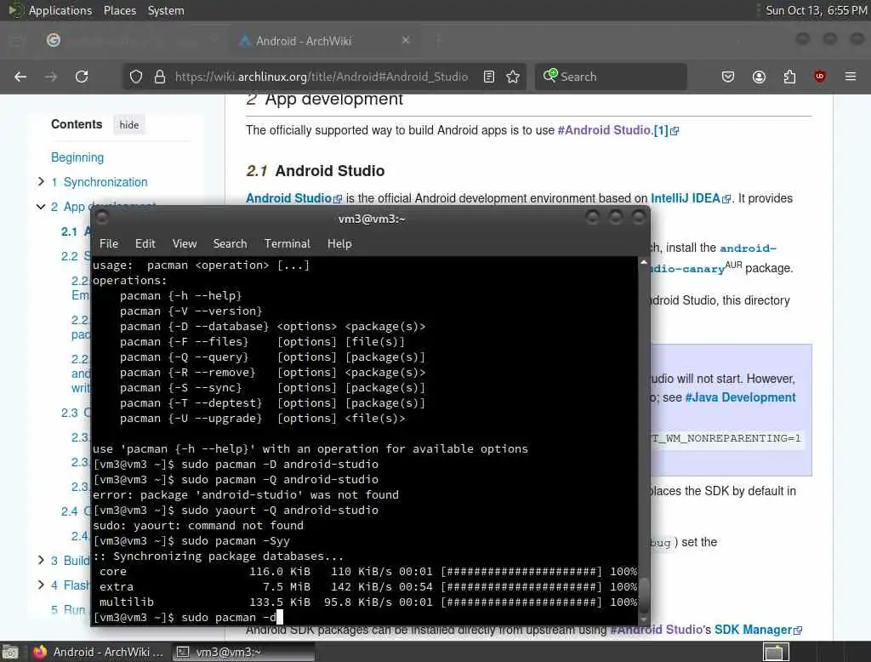Open the 1 Synchronization contents link

tap(100, 182)
